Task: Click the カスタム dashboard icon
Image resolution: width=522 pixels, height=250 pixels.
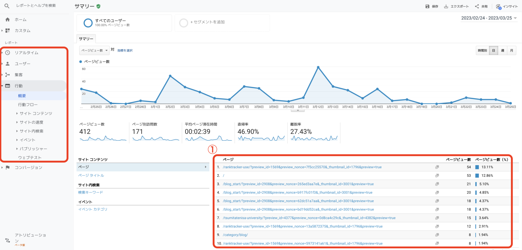Action: pos(8,31)
